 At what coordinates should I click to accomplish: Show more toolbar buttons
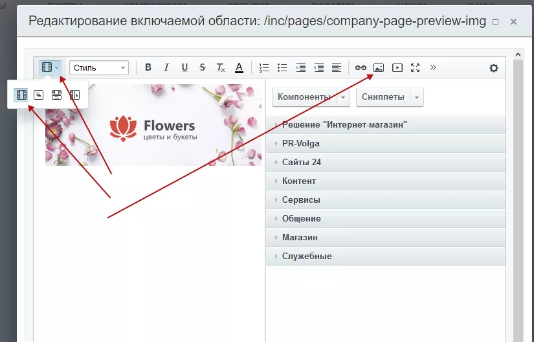(433, 67)
